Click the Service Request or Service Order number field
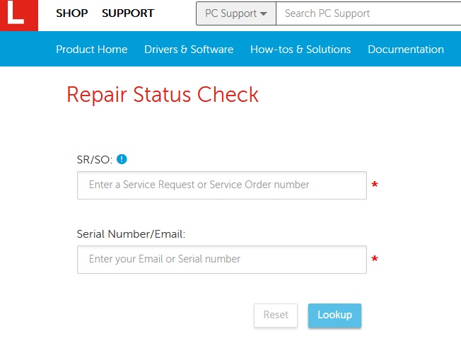The image size is (461, 341). [x=221, y=185]
